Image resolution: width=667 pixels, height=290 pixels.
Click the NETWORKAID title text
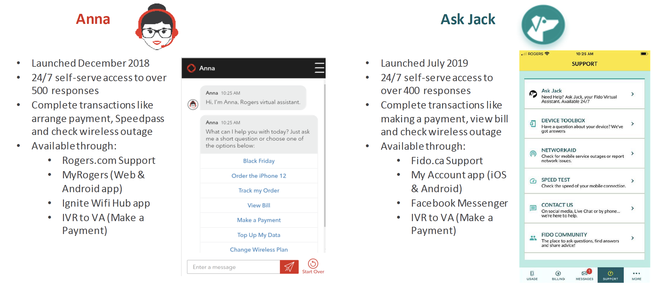(559, 150)
